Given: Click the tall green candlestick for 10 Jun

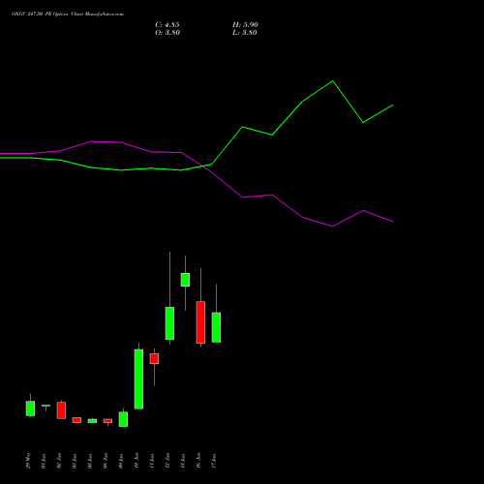Looking at the screenshot, I should pos(138,379).
